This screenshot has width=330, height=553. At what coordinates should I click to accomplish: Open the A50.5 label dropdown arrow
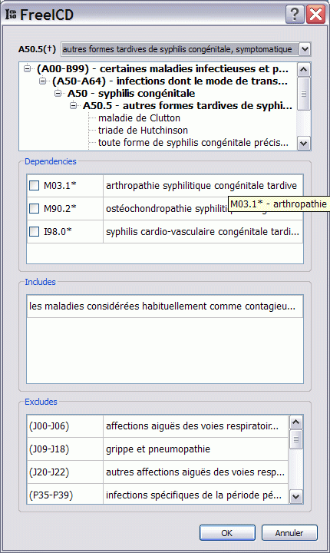tap(305, 49)
